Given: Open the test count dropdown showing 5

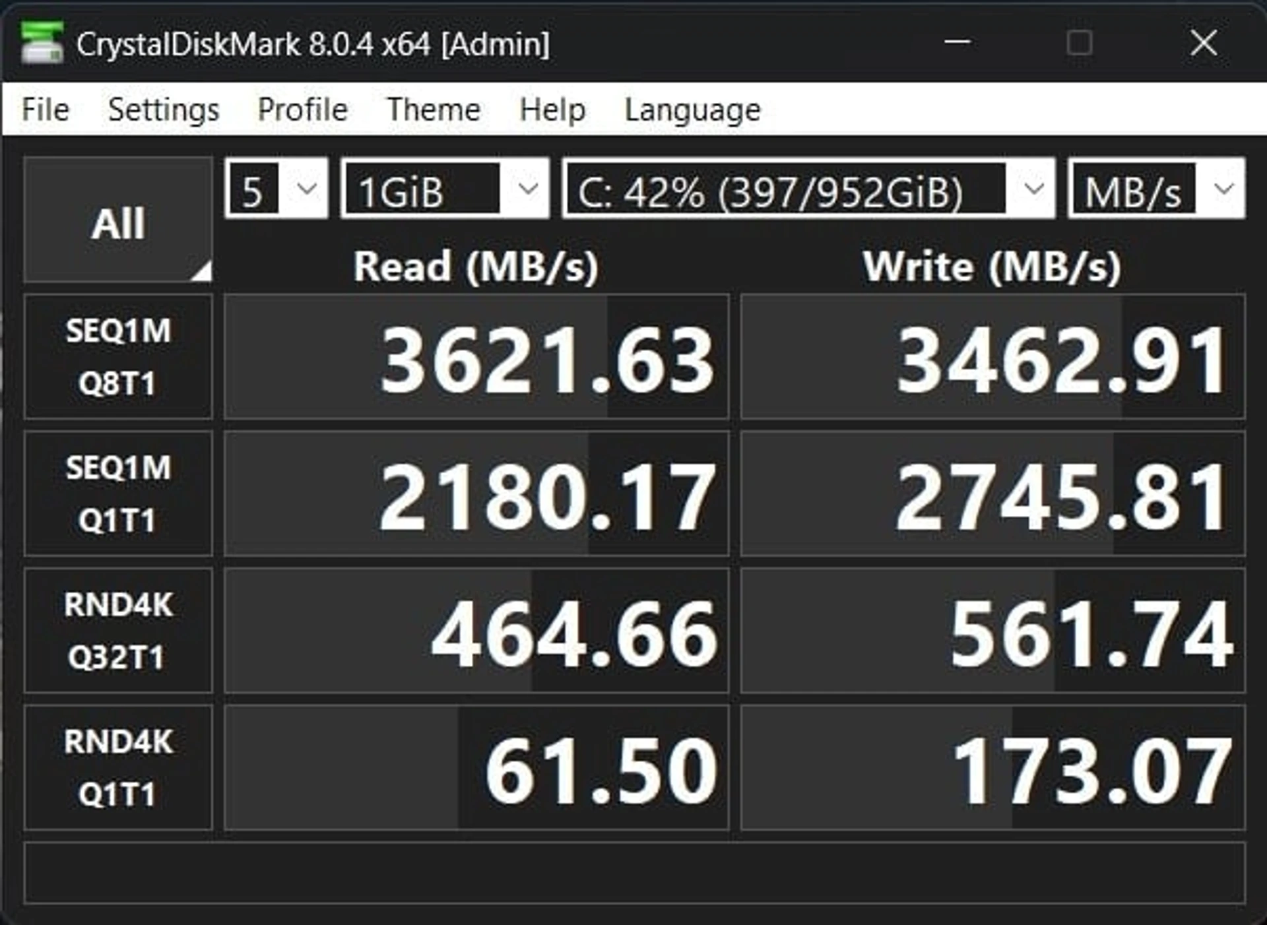Looking at the screenshot, I should point(276,188).
